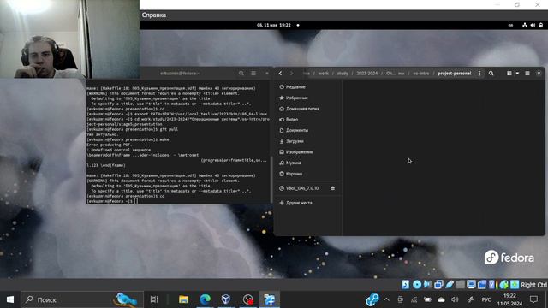Select 'study' in the Files path bar
Image resolution: width=548 pixels, height=308 pixels.
[x=342, y=74]
